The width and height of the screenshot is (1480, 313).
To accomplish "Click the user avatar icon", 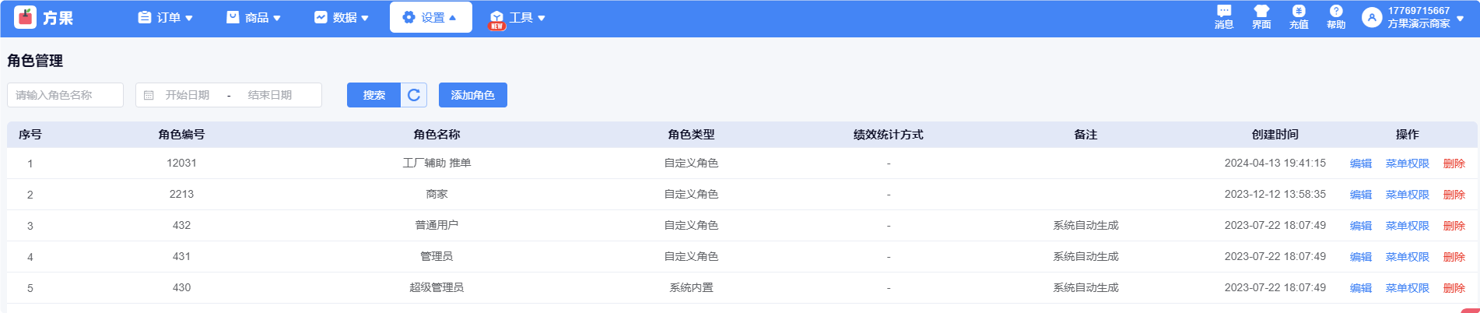I will coord(1372,17).
